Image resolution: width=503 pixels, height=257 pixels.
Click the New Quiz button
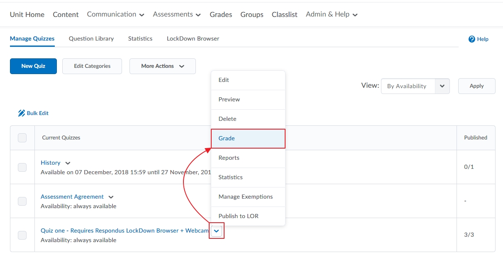[33, 66]
